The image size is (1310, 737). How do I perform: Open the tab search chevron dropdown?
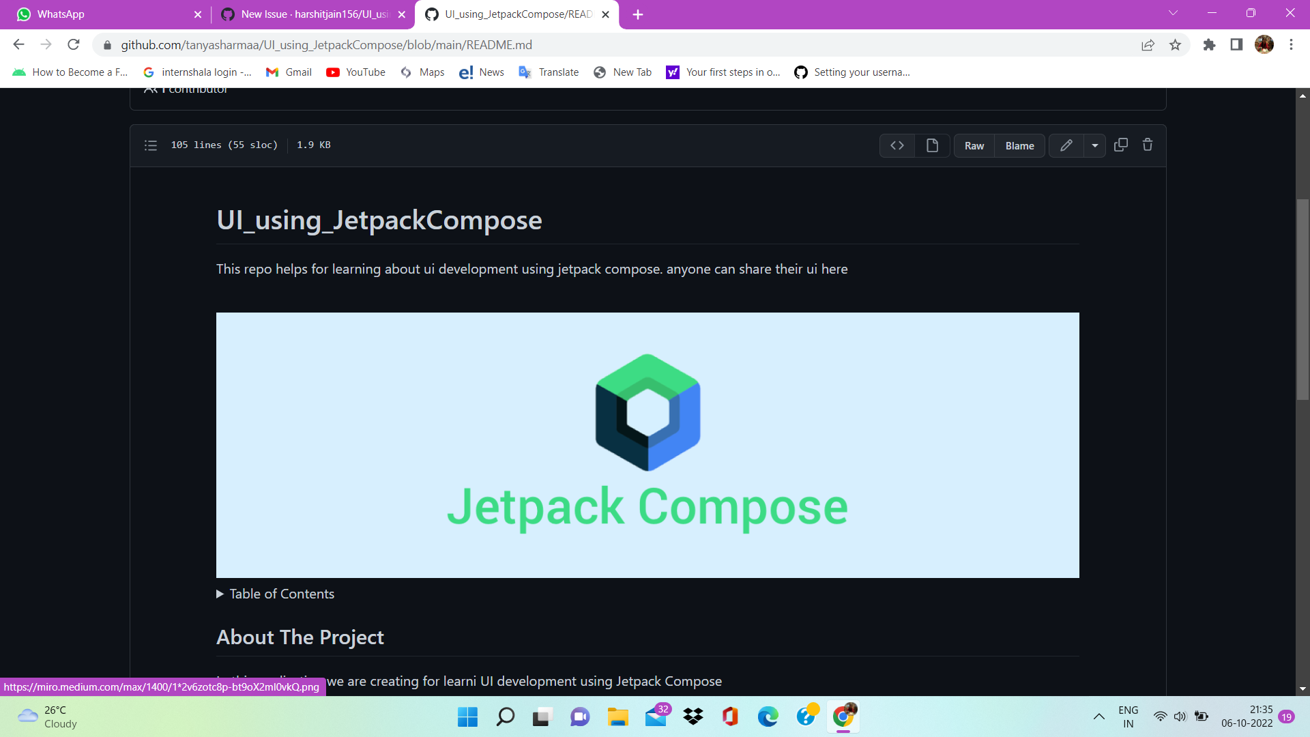click(1173, 13)
